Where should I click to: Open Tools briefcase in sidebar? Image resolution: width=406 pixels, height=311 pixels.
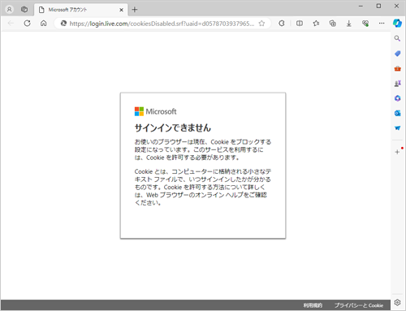click(397, 68)
